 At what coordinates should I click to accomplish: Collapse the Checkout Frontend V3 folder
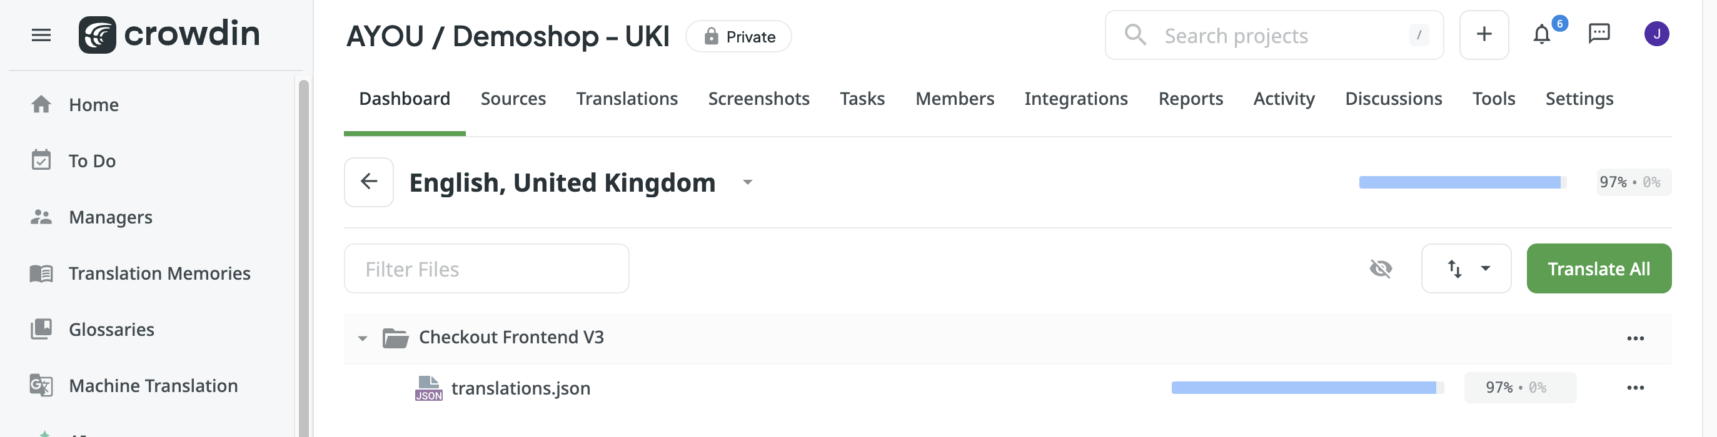[363, 338]
